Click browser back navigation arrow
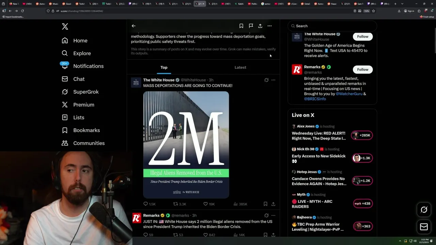This screenshot has width=436, height=245. (10, 11)
